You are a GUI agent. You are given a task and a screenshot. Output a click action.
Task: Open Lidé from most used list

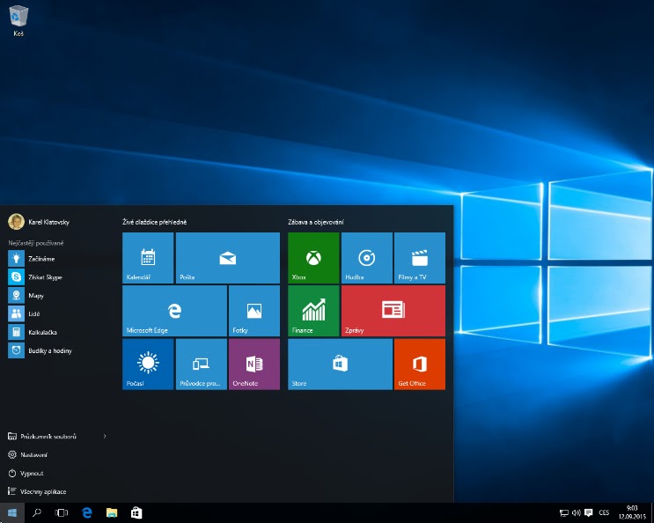click(x=58, y=313)
